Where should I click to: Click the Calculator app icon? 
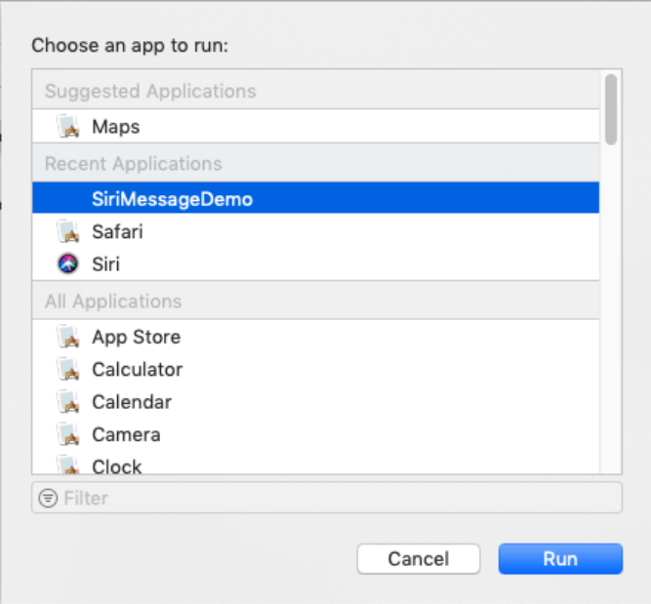[67, 369]
